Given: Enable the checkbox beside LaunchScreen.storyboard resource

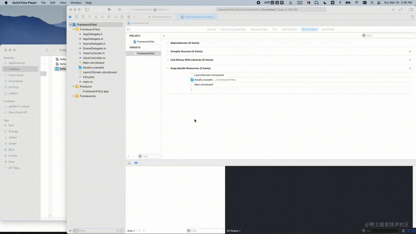Looking at the screenshot, I should click(192, 75).
